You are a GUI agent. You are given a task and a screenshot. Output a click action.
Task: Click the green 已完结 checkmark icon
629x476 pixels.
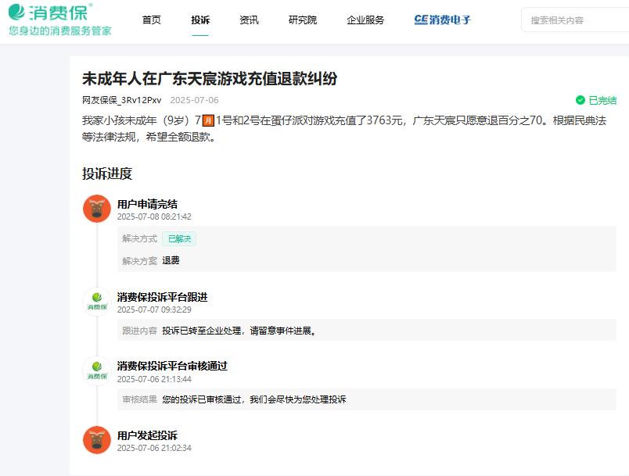click(580, 100)
